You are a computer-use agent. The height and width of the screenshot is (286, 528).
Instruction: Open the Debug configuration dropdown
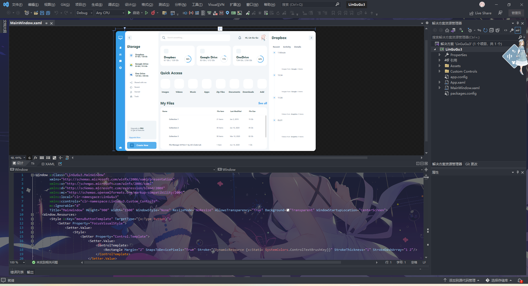84,13
